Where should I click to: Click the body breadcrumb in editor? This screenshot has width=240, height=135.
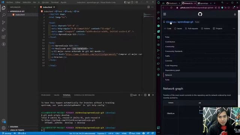(68, 11)
